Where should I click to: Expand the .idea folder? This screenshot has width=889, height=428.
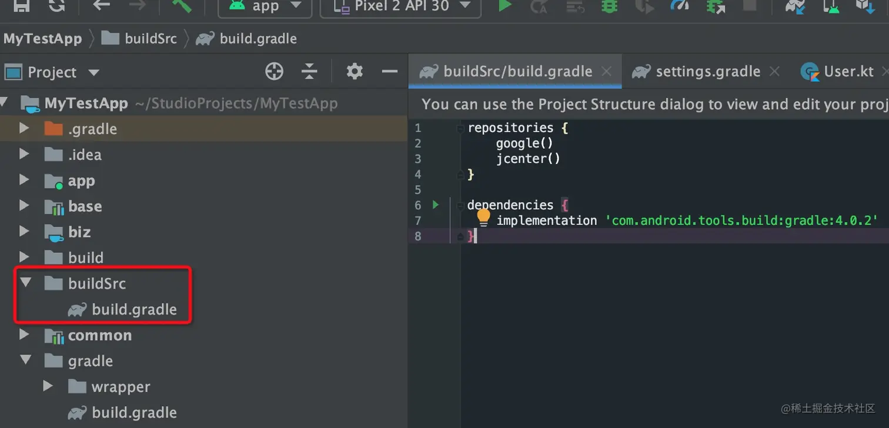coord(24,154)
